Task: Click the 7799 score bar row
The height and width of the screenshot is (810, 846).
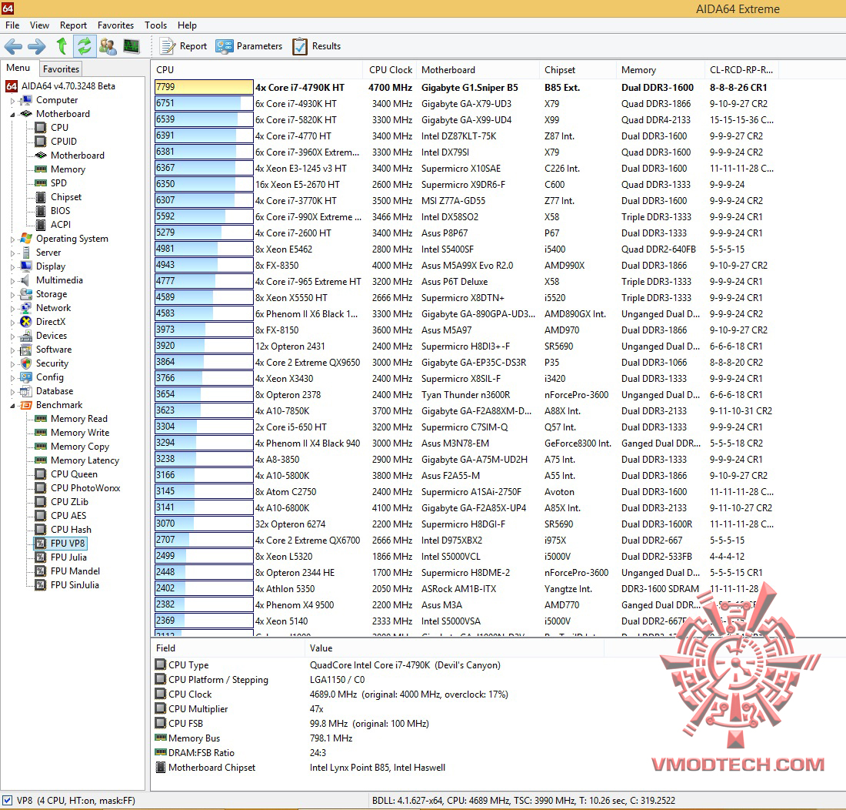Action: [204, 87]
